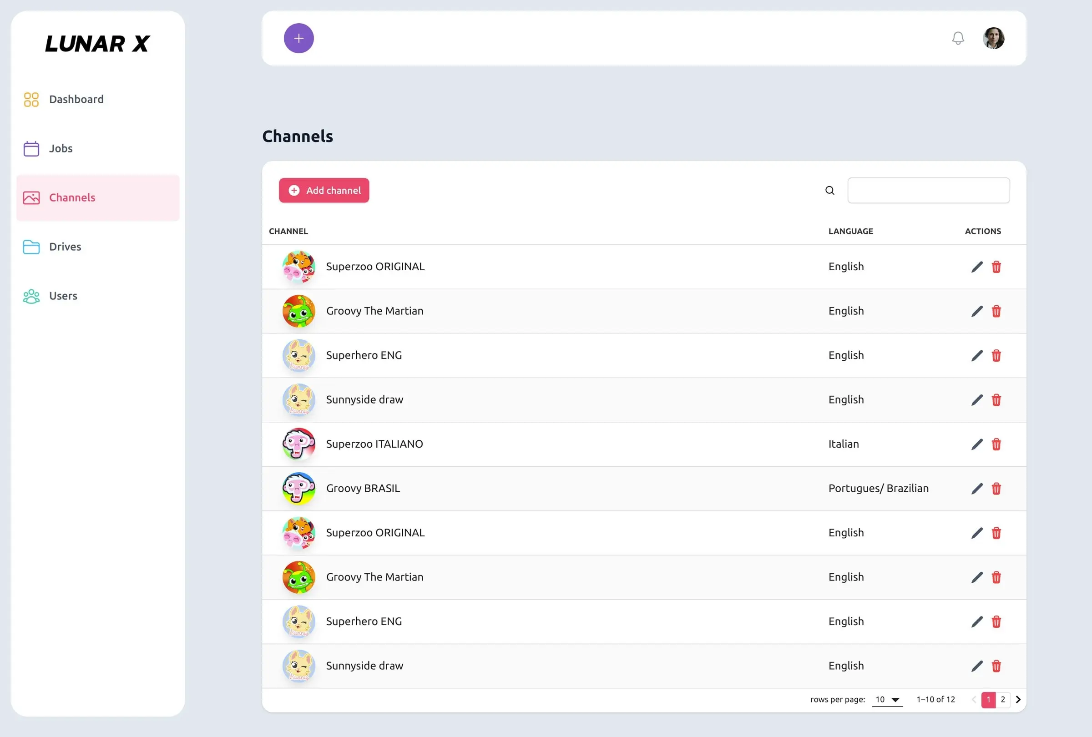Click the 1–10 of 12 count text
The width and height of the screenshot is (1092, 737).
click(935, 699)
